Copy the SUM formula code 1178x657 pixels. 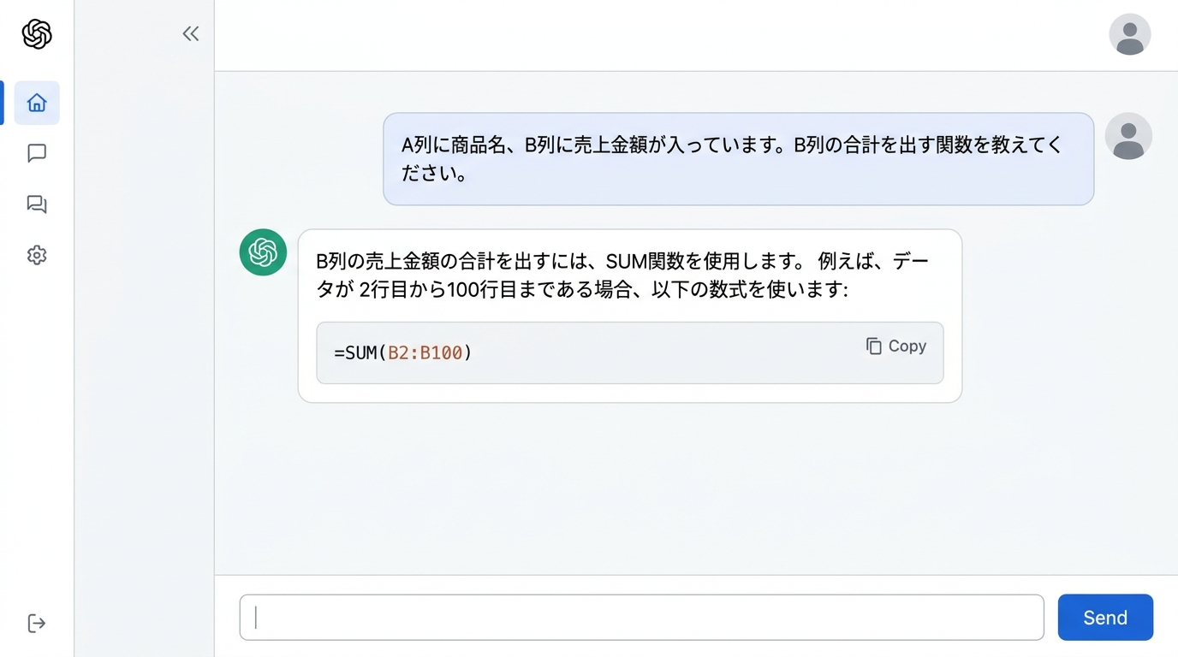pos(896,346)
